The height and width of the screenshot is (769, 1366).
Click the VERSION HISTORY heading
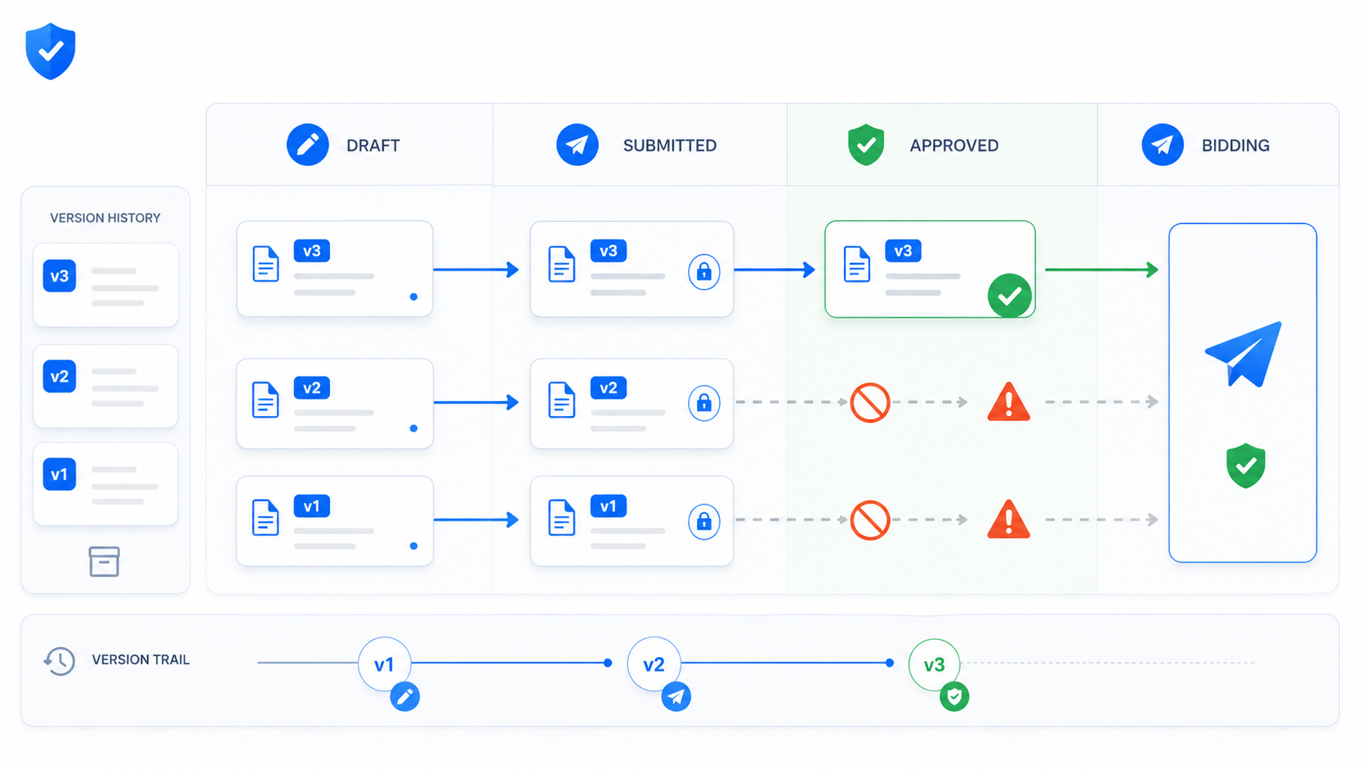pyautogui.click(x=105, y=218)
